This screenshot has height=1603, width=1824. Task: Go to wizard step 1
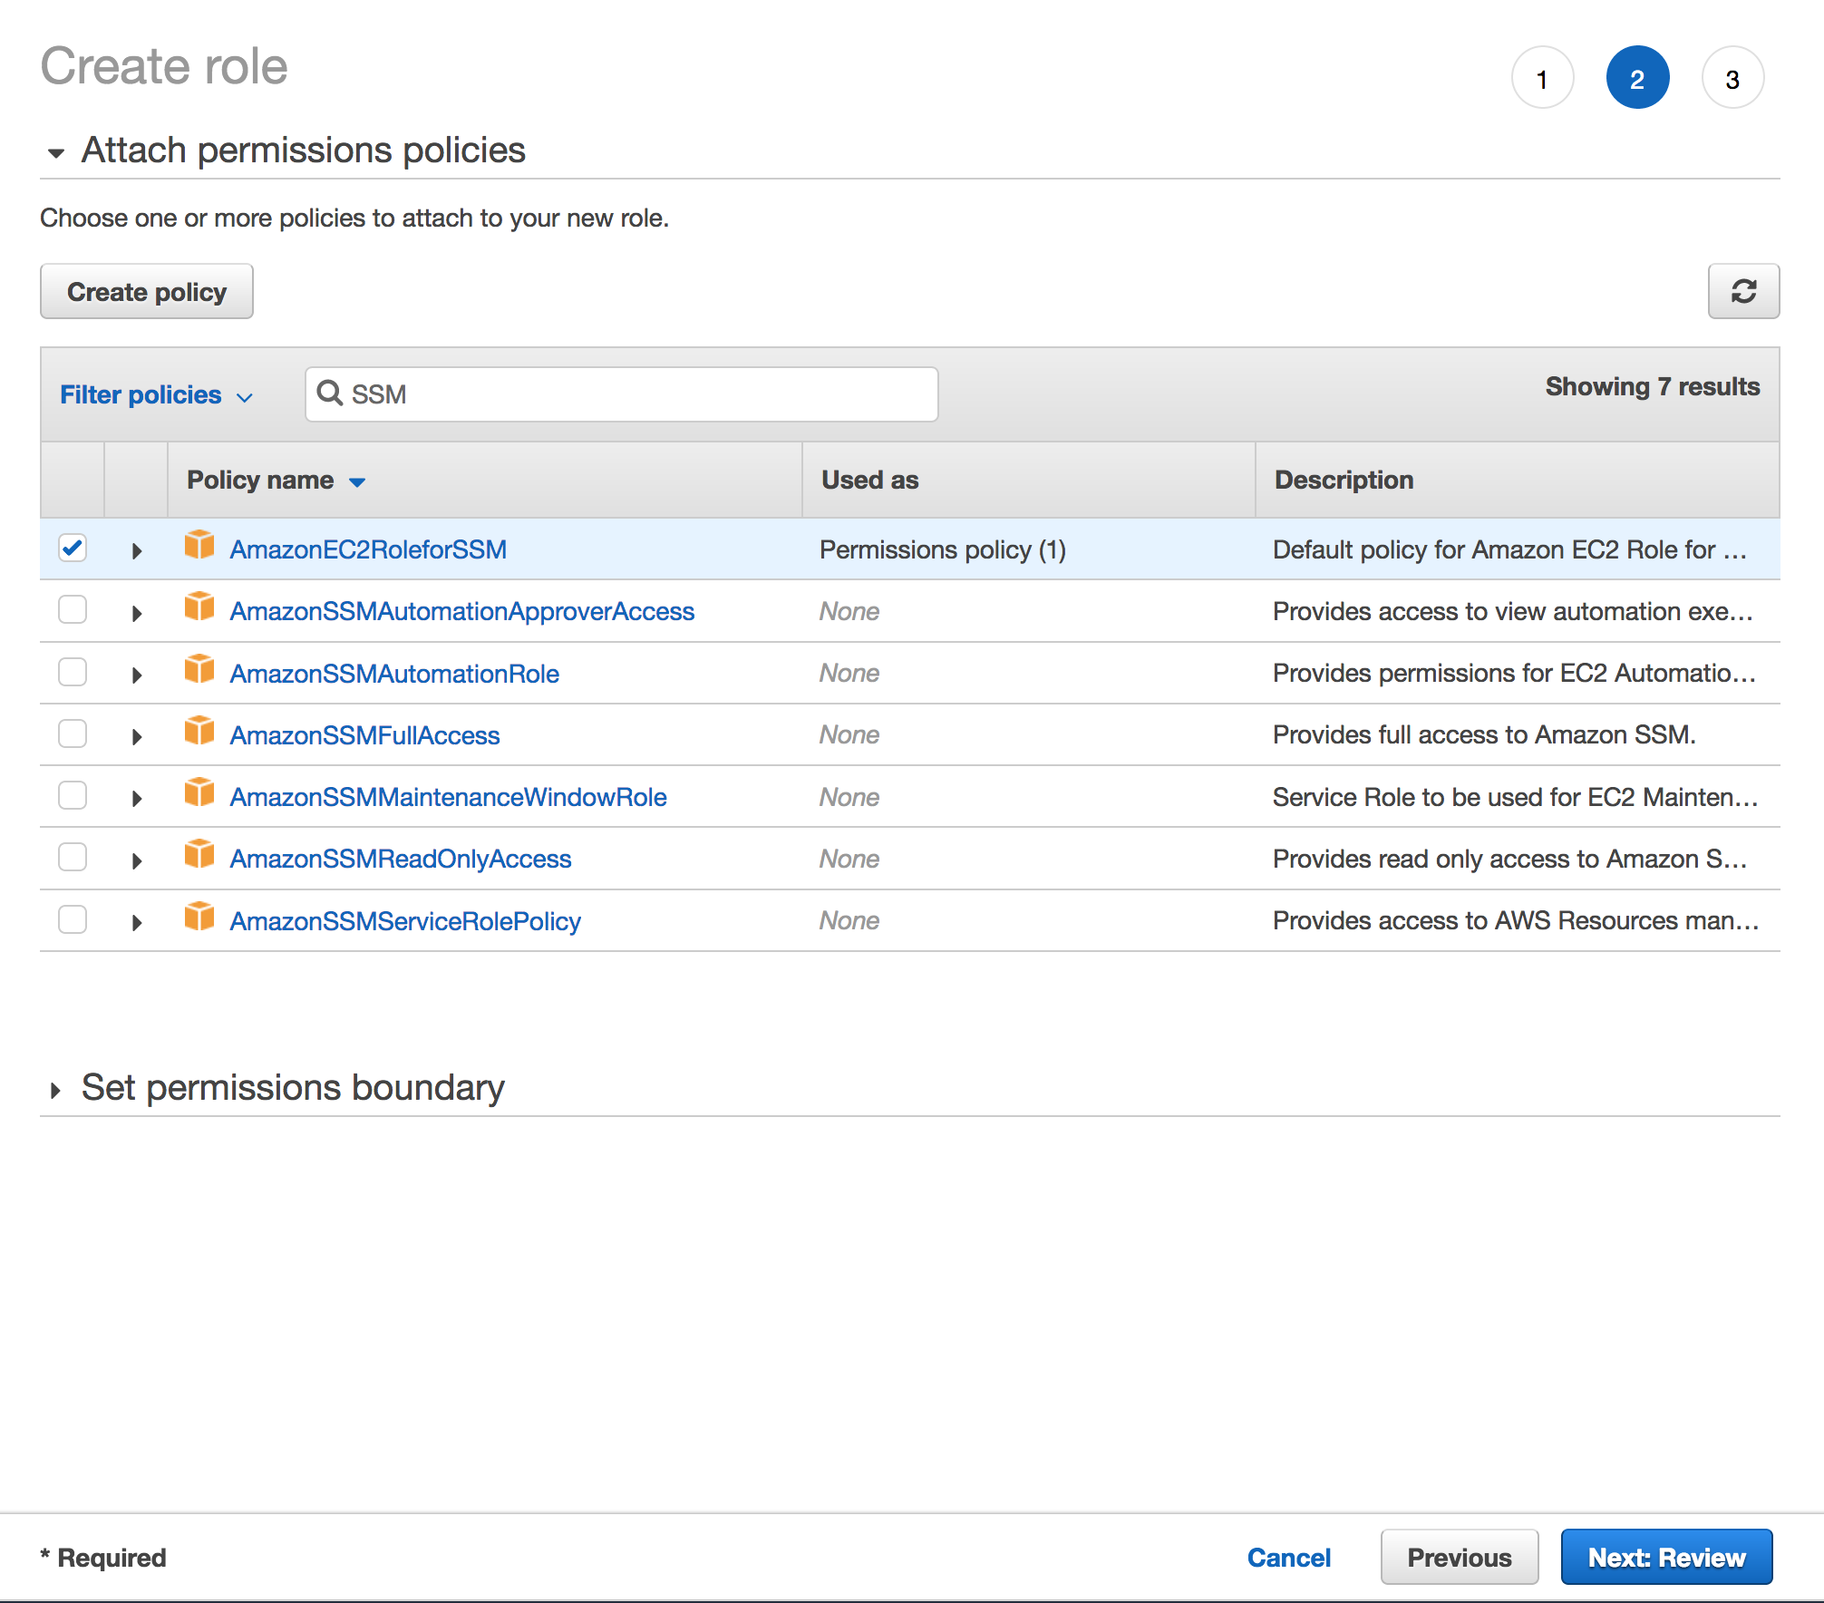[1542, 78]
